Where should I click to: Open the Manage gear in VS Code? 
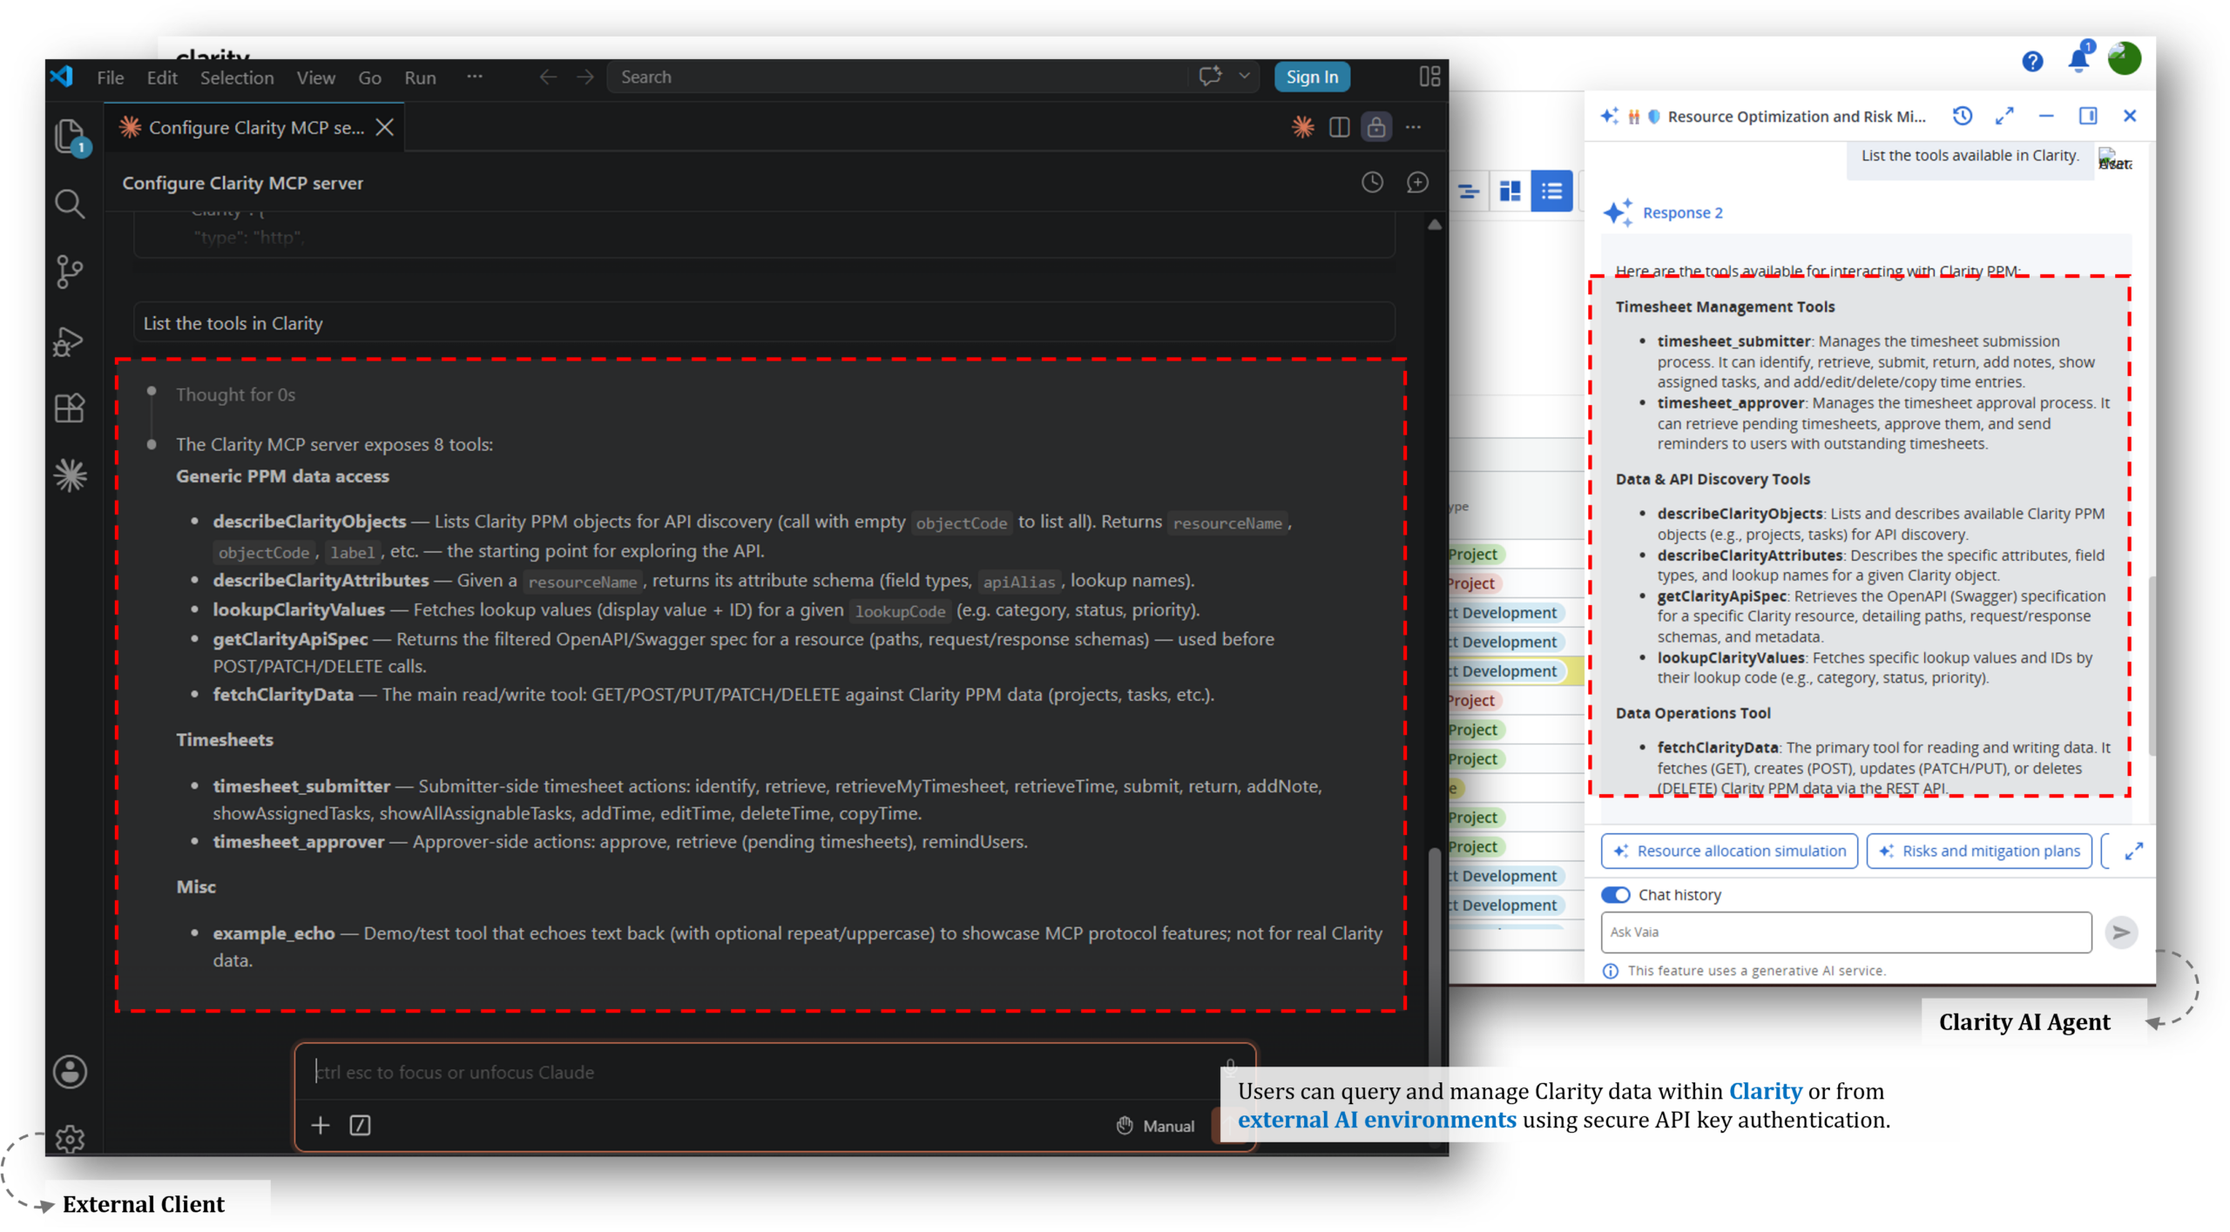point(70,1137)
